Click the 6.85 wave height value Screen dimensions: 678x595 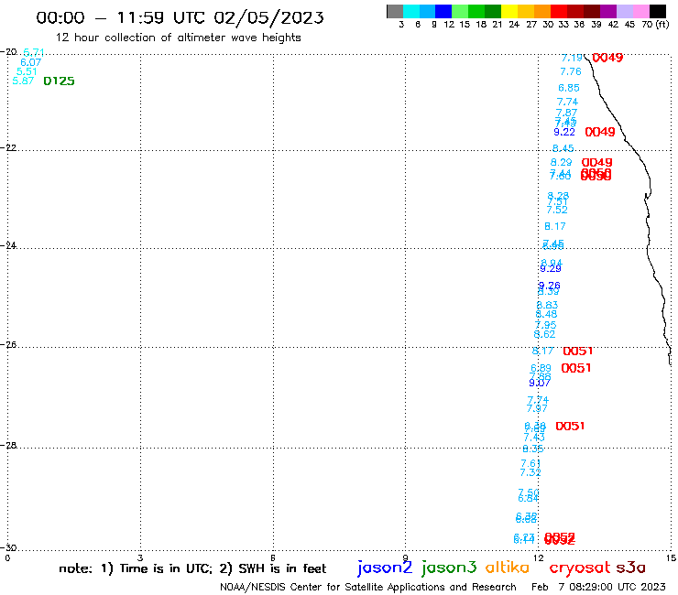click(x=569, y=88)
